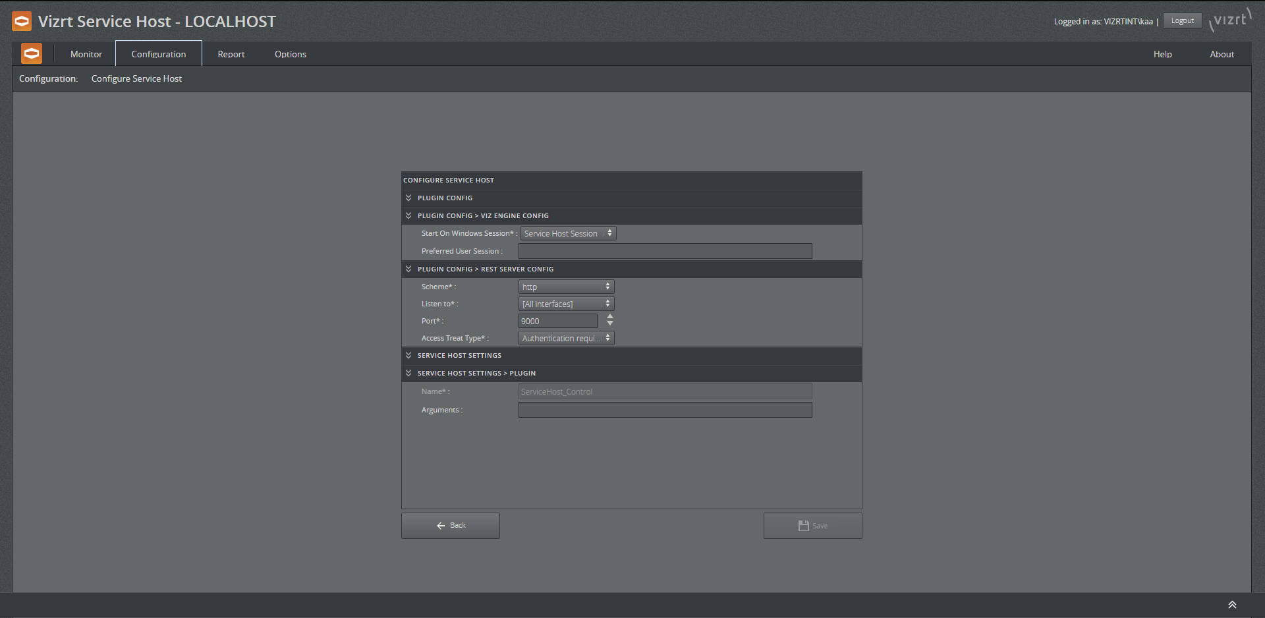The image size is (1265, 618).
Task: Click the Logout button
Action: (1182, 21)
